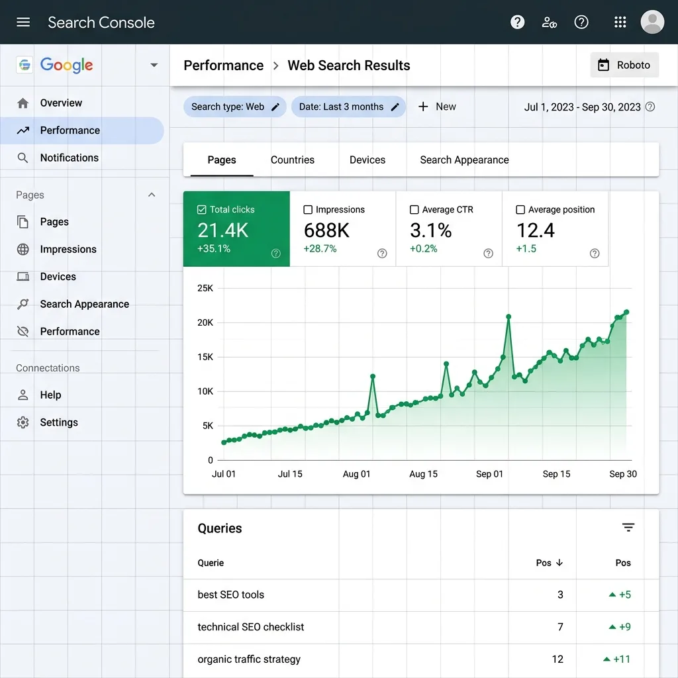Screen dimensions: 678x678
Task: Click the Search Appearance icon in sidebar
Action: (23, 304)
